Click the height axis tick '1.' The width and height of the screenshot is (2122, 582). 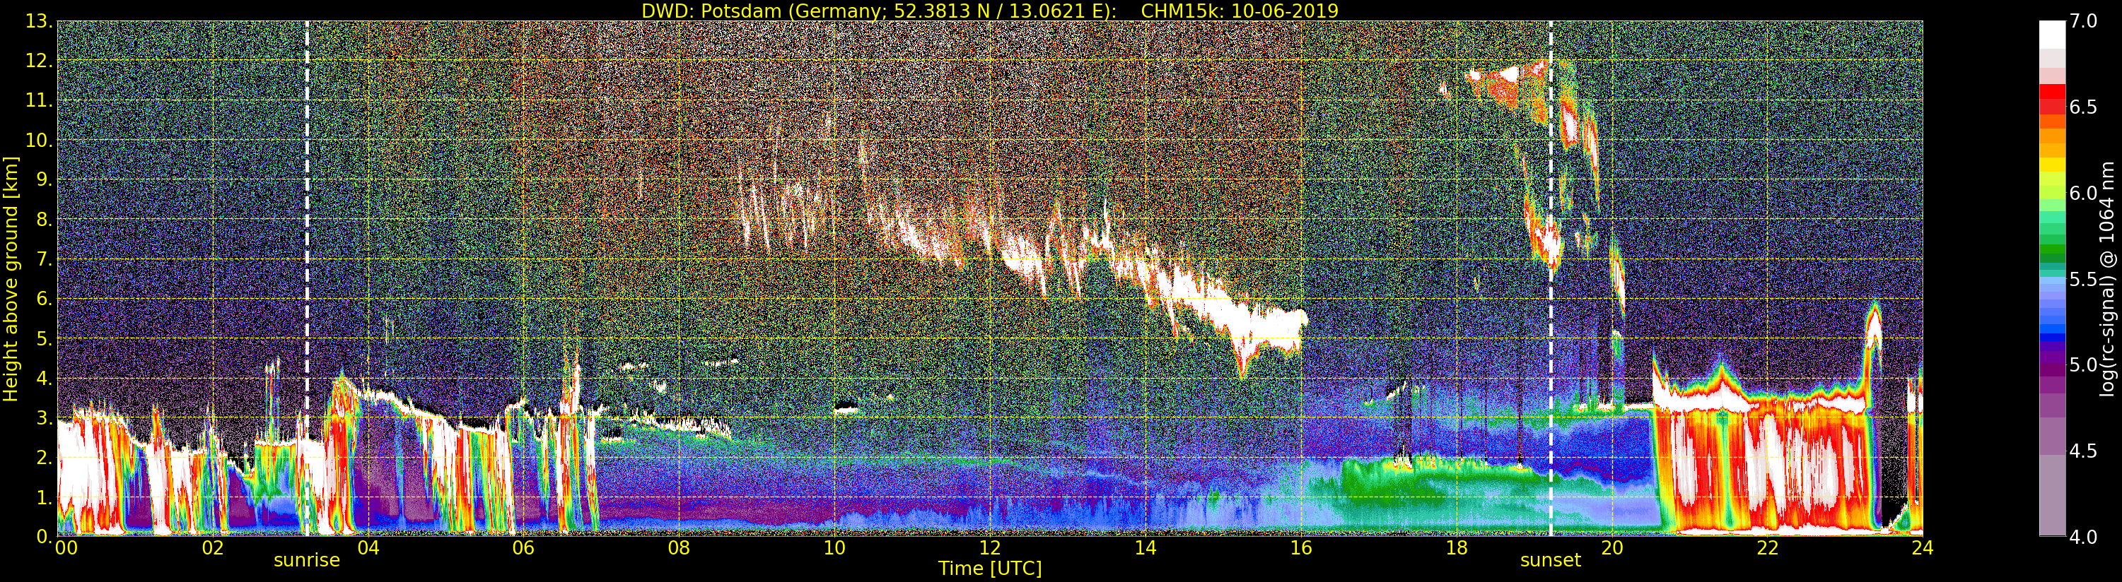point(44,497)
